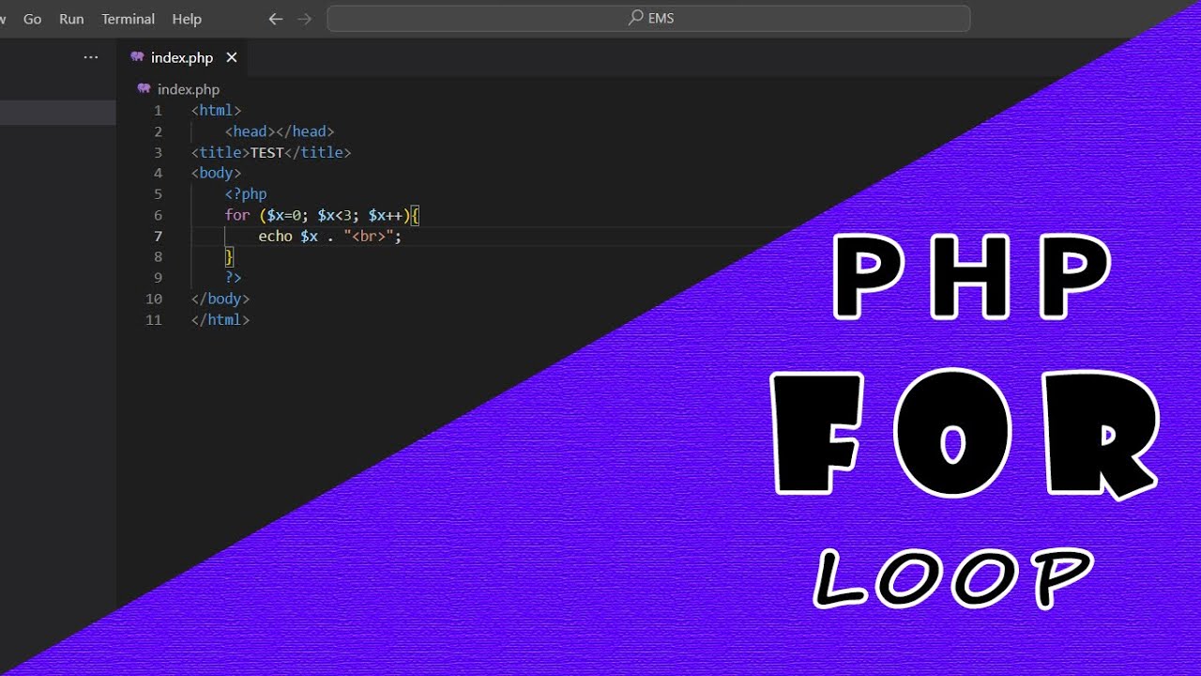Click the EMS command center search box
Screen dimensions: 1201x676
[x=648, y=19]
